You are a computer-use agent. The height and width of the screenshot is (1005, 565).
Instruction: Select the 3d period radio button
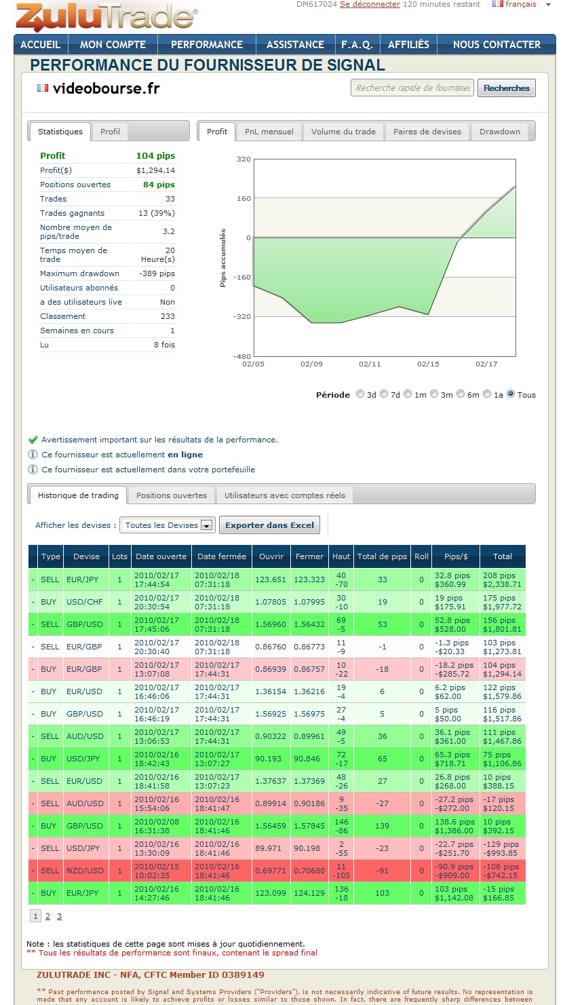[x=360, y=394]
